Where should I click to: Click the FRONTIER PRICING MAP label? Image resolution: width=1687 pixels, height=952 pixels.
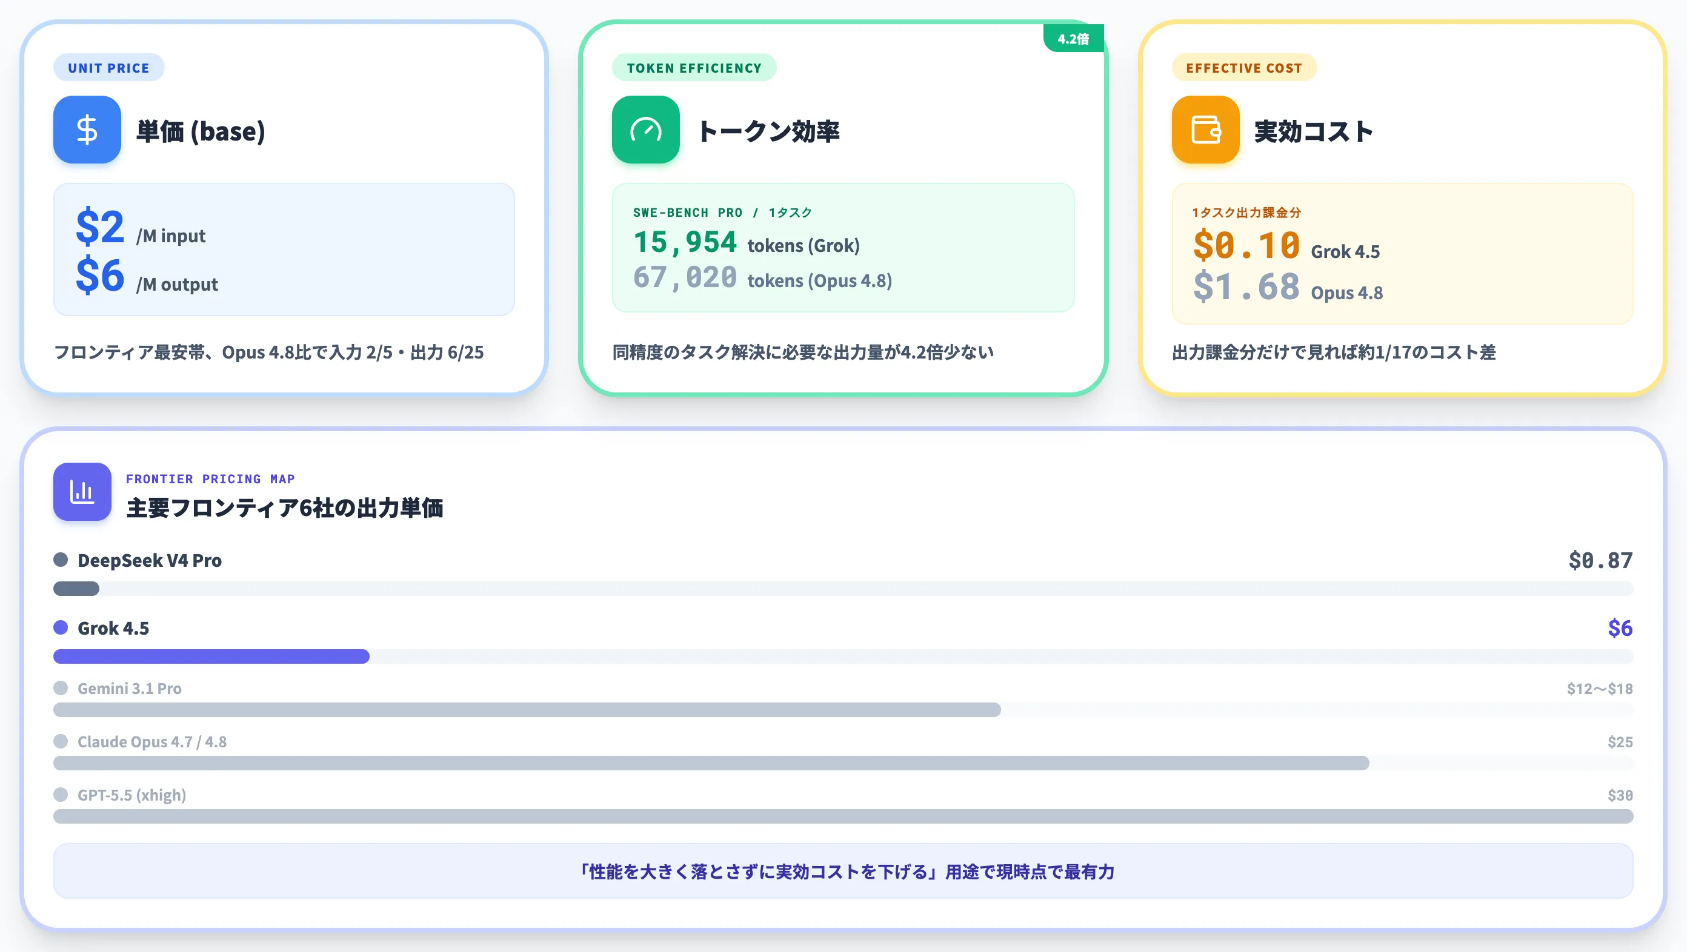pyautogui.click(x=210, y=479)
